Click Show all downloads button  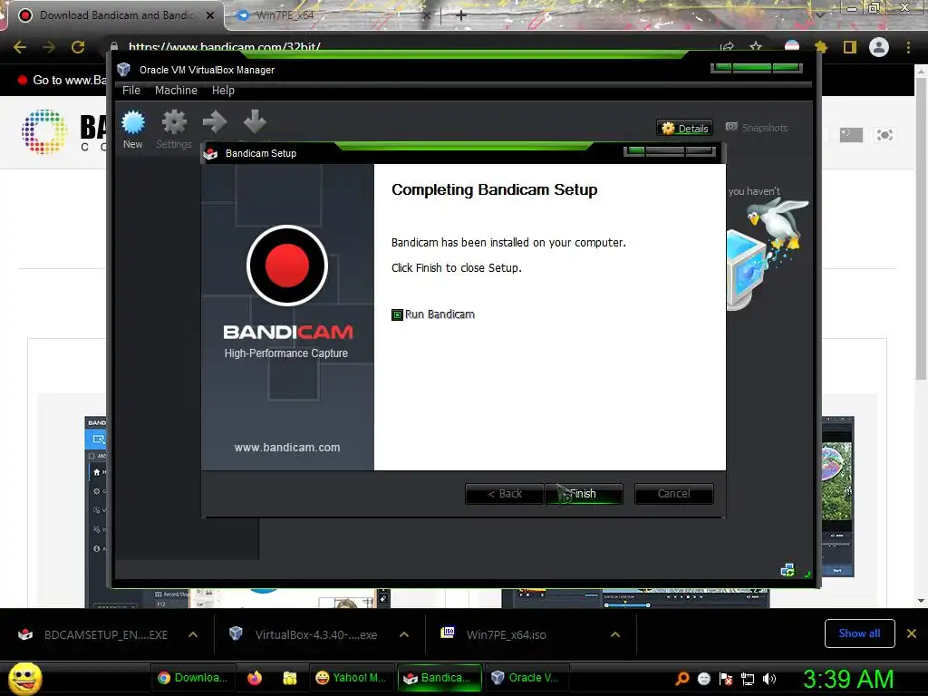[859, 633]
